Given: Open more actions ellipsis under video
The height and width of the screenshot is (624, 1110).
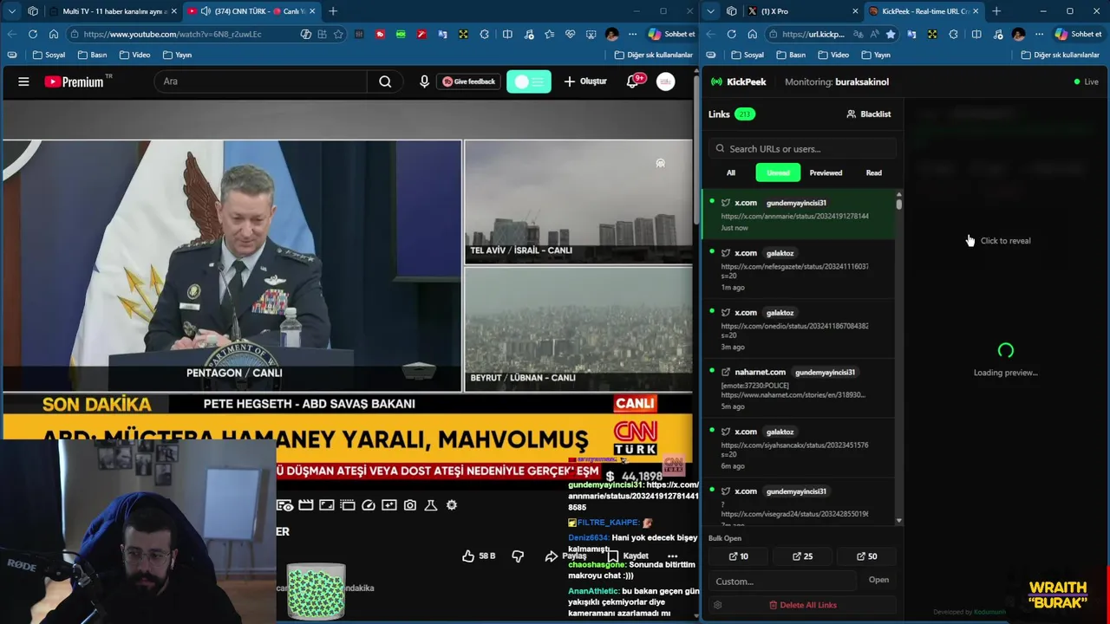Looking at the screenshot, I should click(672, 556).
